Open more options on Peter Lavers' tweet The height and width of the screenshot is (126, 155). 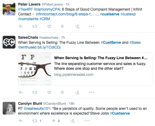click(x=92, y=26)
